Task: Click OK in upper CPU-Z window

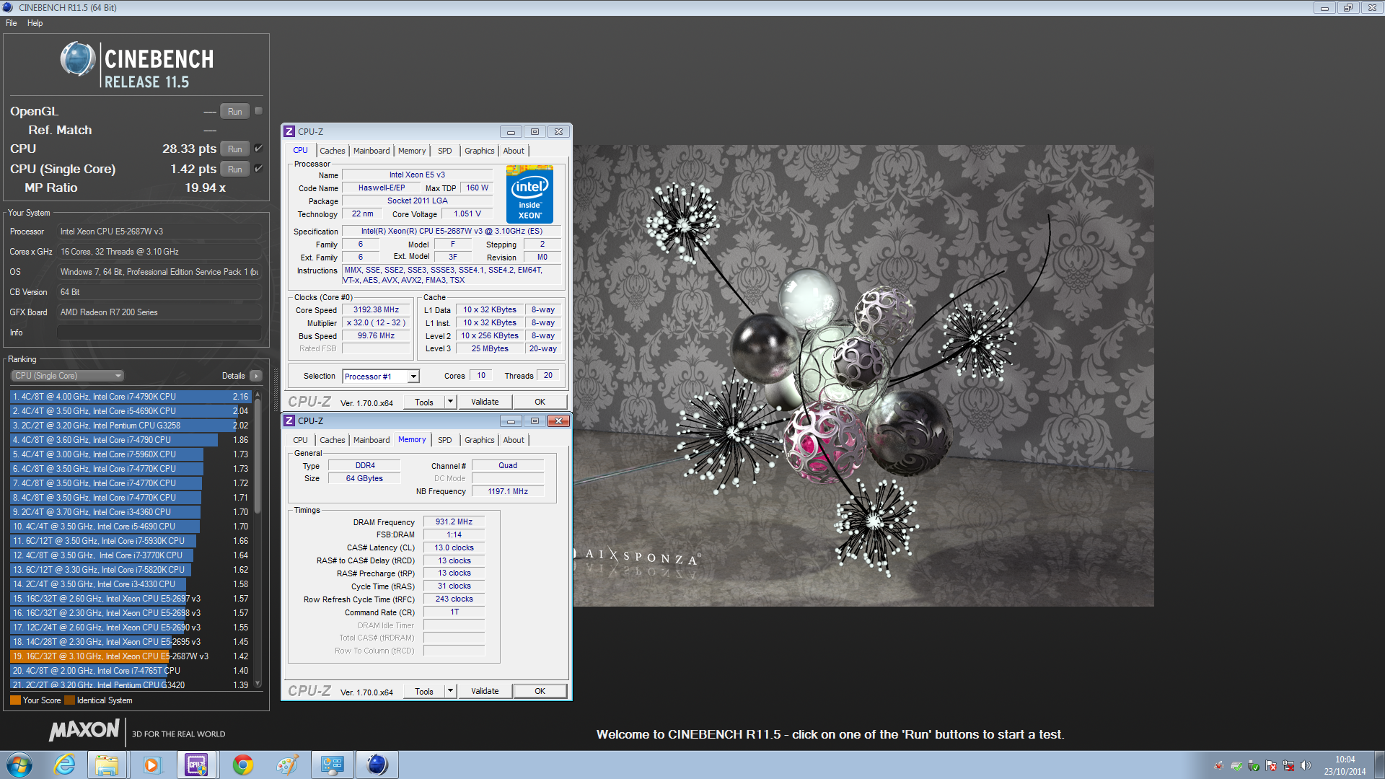Action: [x=540, y=402]
